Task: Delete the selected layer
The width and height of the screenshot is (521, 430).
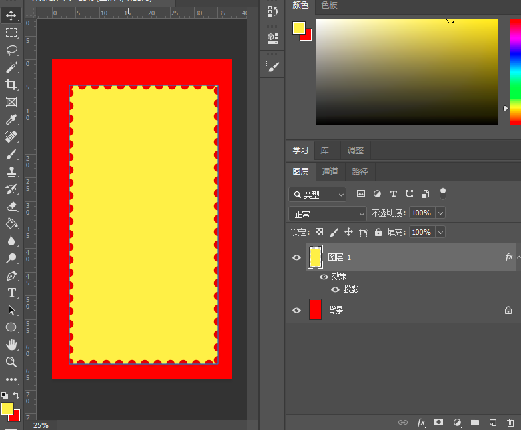Action: click(511, 423)
